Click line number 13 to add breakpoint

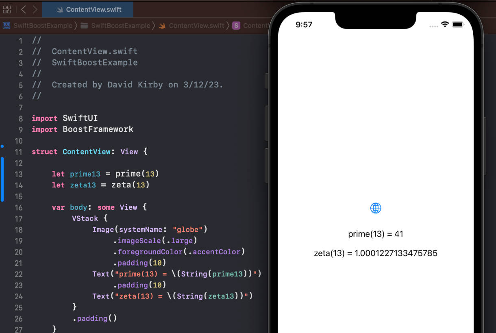click(18, 174)
